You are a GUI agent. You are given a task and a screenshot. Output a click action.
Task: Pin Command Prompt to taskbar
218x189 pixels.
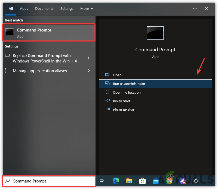click(124, 110)
